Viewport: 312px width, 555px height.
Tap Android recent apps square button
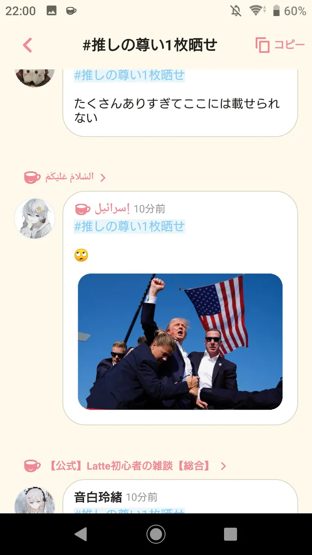[231, 534]
